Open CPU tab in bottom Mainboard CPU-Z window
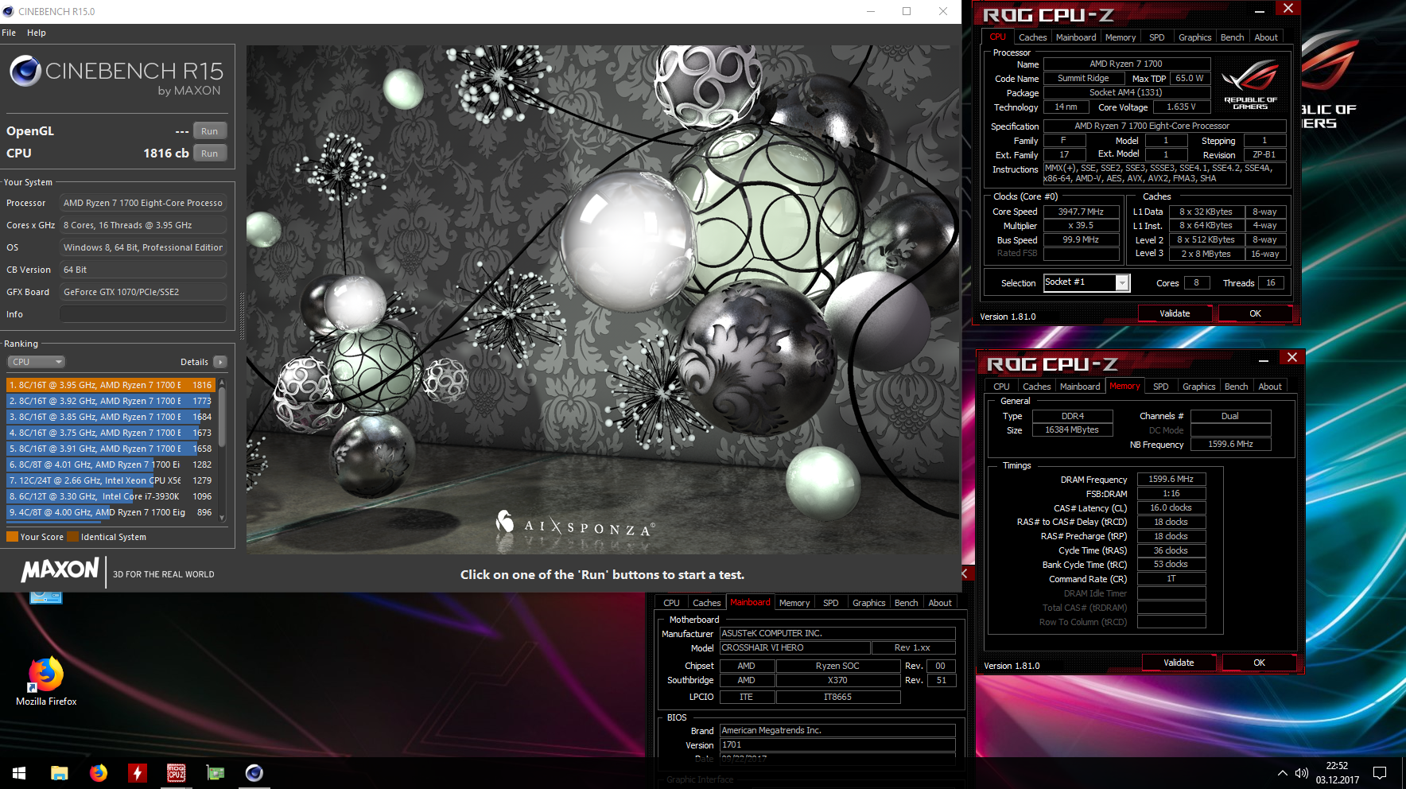Screen dimensions: 1406x789 (x=671, y=603)
